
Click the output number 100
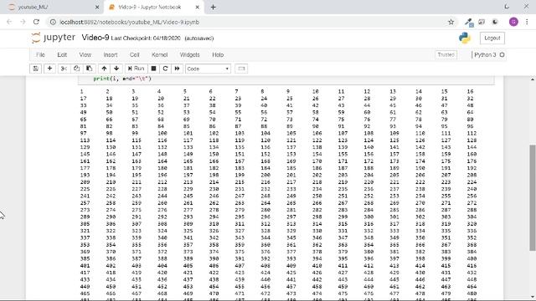tap(162, 133)
